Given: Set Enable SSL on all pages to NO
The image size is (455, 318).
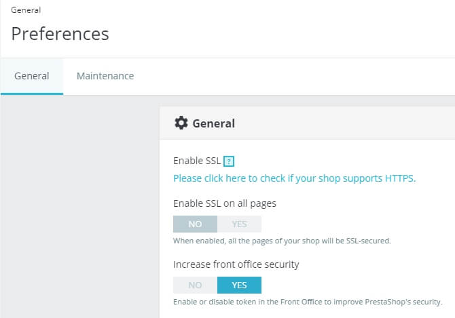Looking at the screenshot, I should (195, 224).
